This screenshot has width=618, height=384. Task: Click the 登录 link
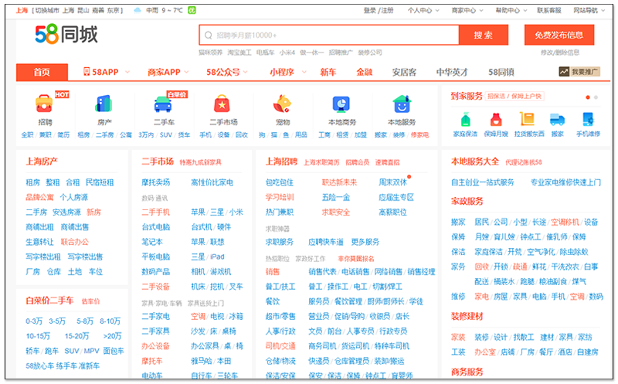pos(369,10)
